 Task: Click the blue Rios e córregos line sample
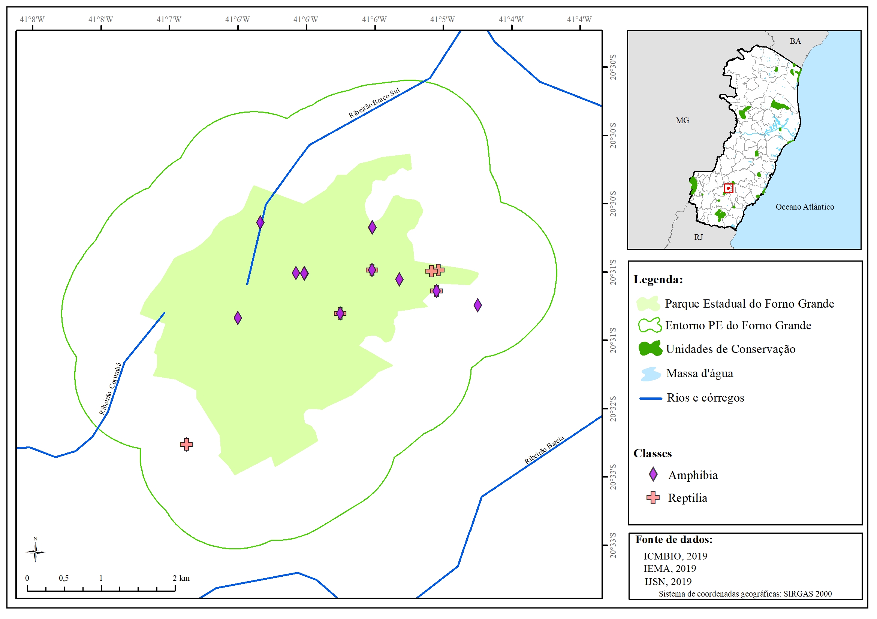pos(651,399)
